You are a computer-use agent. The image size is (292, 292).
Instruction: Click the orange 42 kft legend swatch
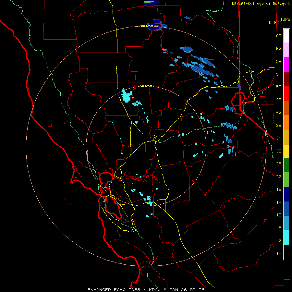point(286,123)
